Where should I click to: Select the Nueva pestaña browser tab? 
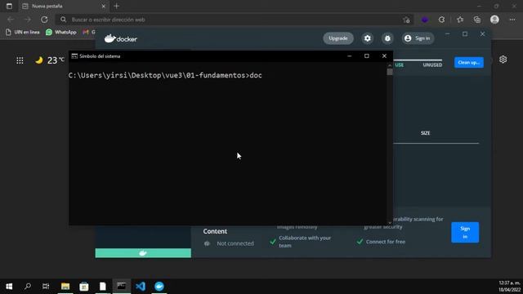(64, 6)
